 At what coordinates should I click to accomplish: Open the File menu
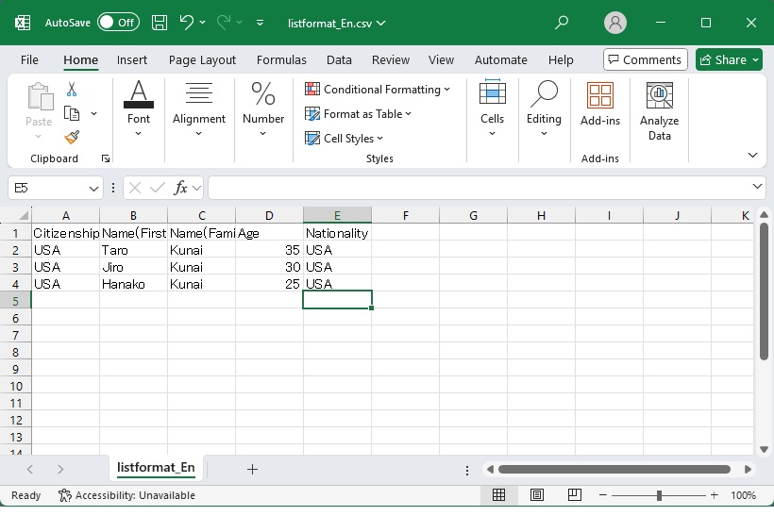tap(29, 59)
